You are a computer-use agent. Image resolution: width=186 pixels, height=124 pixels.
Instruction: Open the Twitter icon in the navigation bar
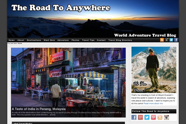coord(171,40)
